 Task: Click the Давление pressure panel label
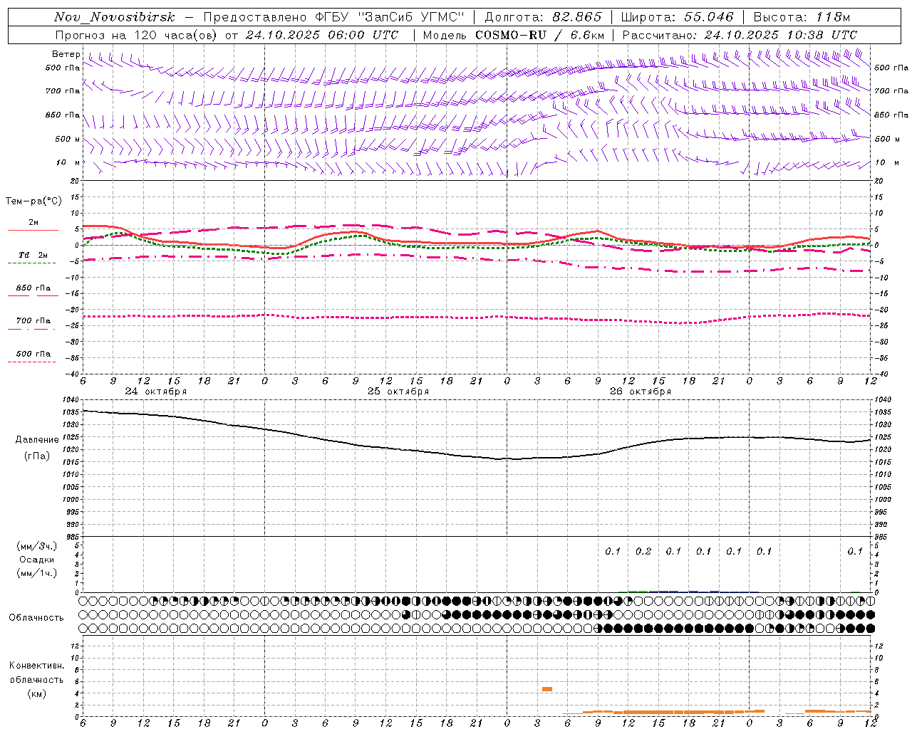coord(37,440)
